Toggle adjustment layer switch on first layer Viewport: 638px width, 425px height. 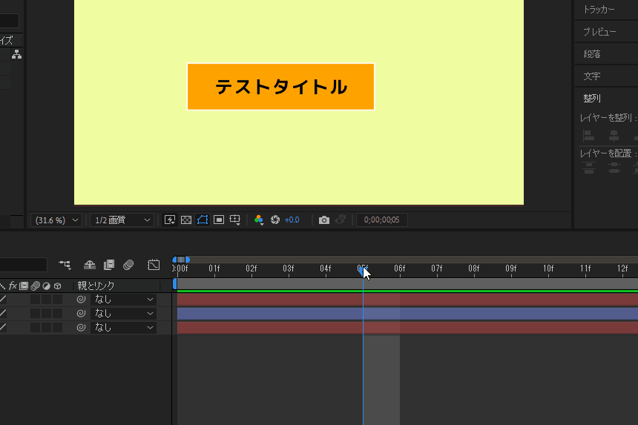[x=47, y=300]
